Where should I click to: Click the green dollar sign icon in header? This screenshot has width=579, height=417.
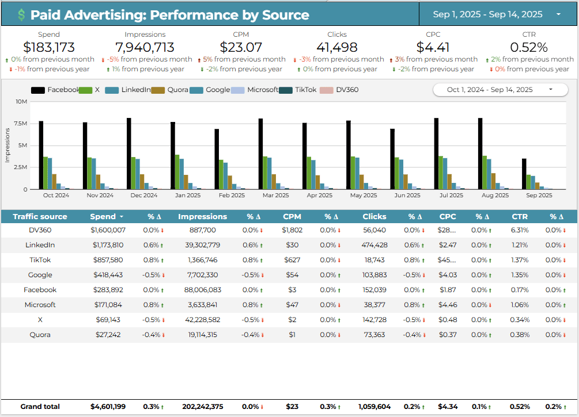[21, 15]
